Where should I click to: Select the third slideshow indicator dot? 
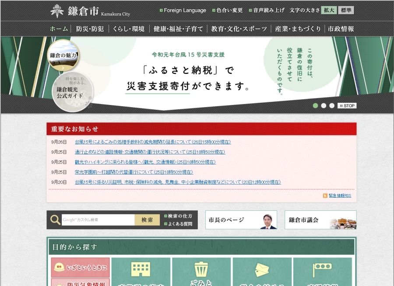pos(332,105)
